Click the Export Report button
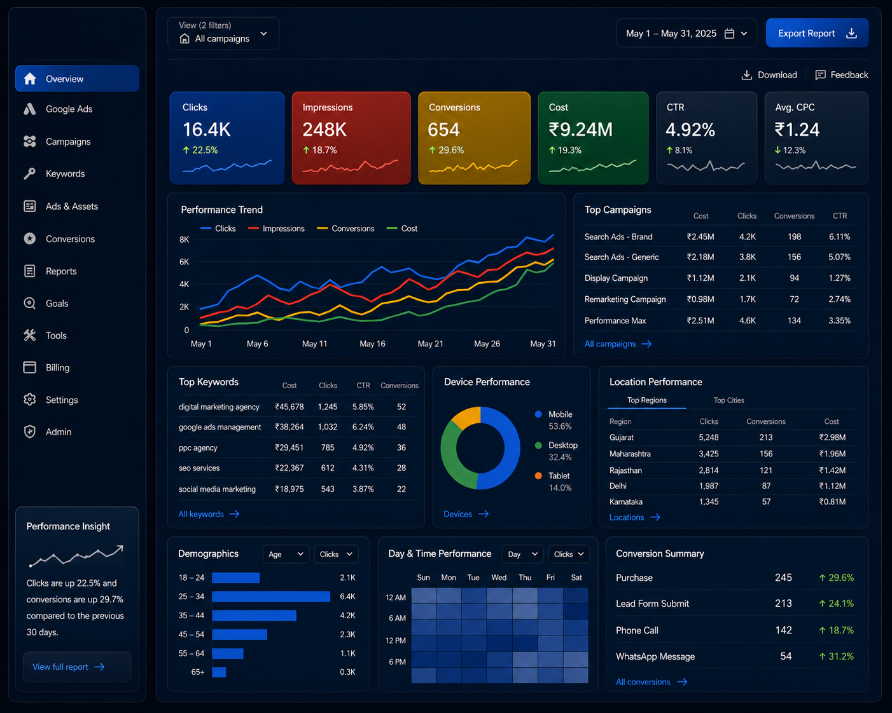The width and height of the screenshot is (892, 713). 817,33
